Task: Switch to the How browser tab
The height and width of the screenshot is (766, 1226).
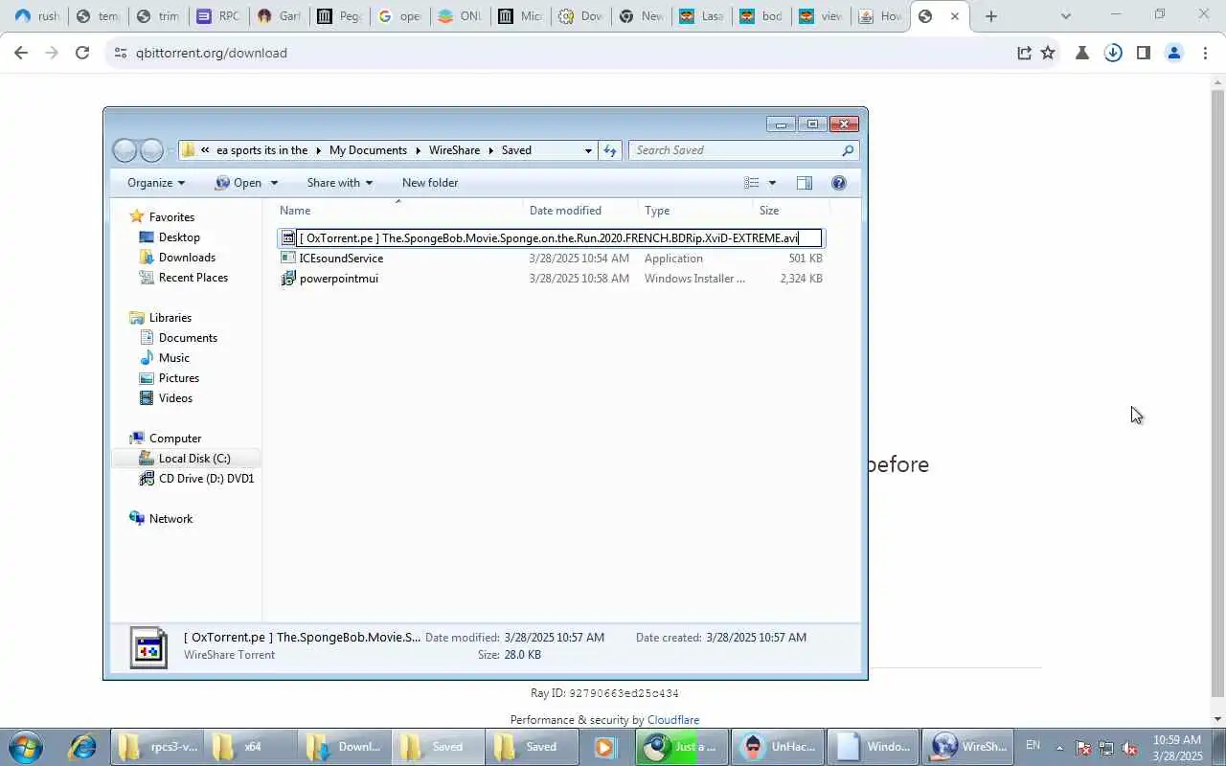Action: 882,16
